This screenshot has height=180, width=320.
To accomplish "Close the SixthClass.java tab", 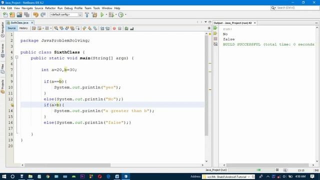I will pyautogui.click(x=32, y=22).
